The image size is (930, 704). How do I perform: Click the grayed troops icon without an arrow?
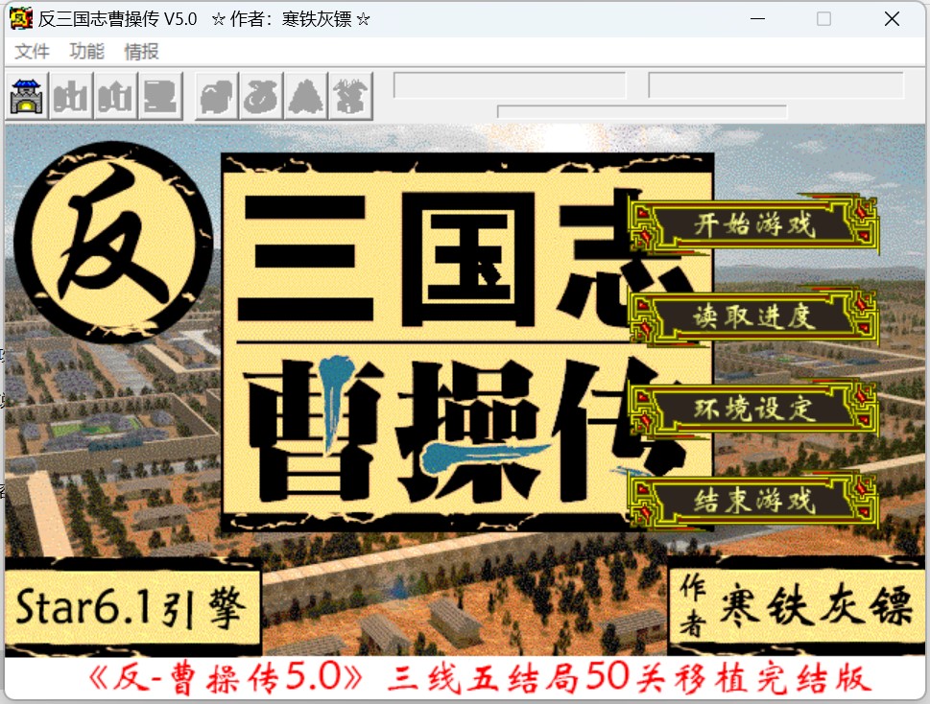(71, 96)
